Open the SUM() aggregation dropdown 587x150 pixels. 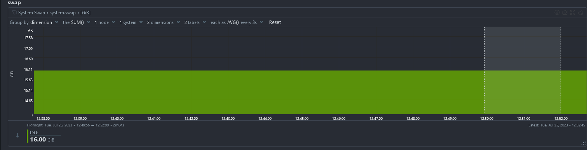[77, 22]
